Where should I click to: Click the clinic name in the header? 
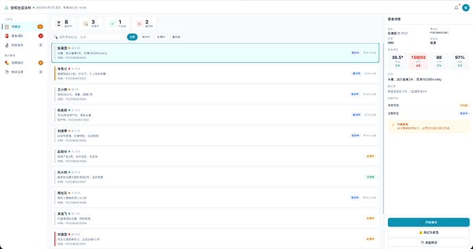tap(21, 8)
